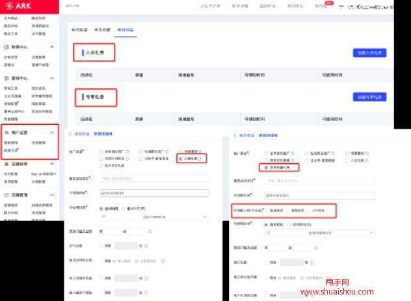Tick 限制 checkbox on bottom row, left form
The width and height of the screenshot is (411, 301).
pyautogui.click(x=101, y=293)
